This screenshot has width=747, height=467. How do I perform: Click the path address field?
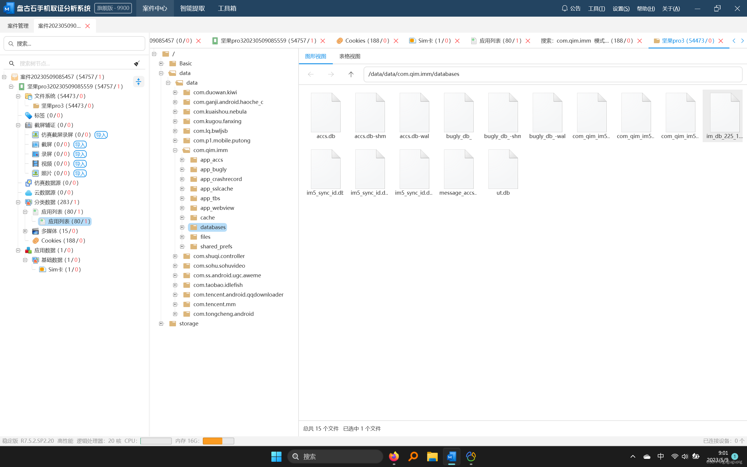tap(553, 74)
